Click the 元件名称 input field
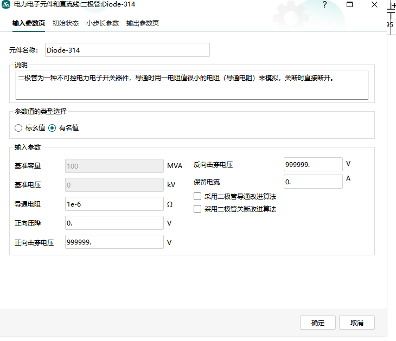Viewport: 396px width, 341px height. pos(127,50)
